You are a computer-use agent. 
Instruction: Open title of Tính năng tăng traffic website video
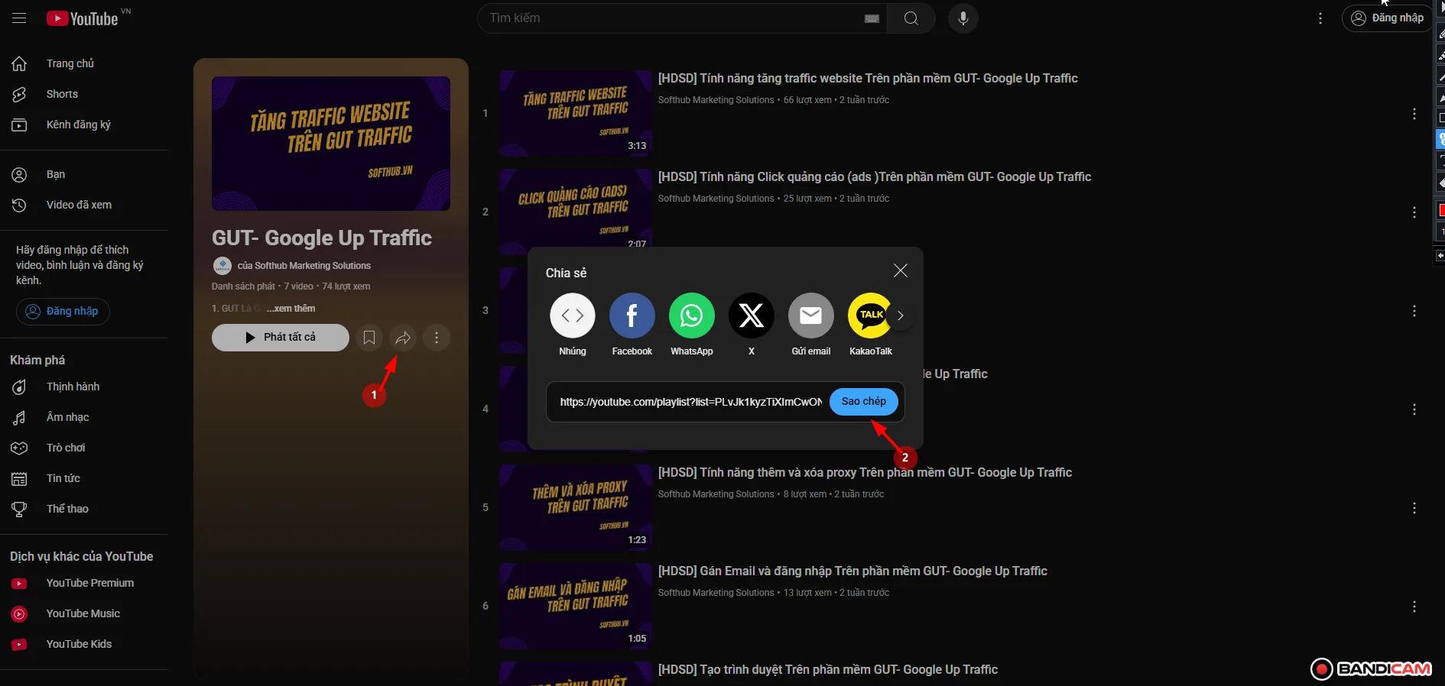[868, 78]
